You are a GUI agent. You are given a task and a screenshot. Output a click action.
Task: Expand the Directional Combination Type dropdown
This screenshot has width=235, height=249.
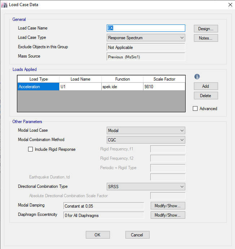point(146,187)
